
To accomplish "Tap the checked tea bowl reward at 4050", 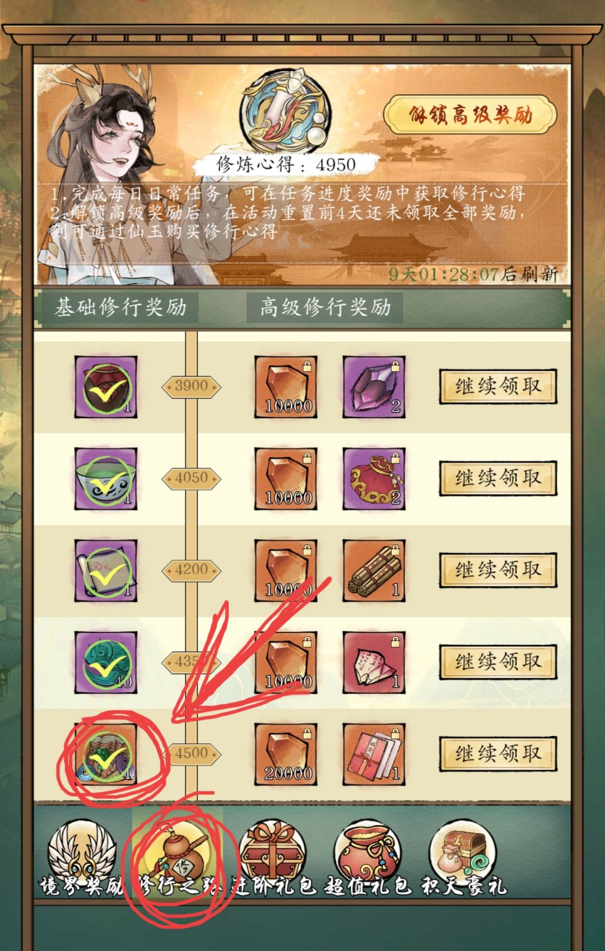I will point(106,478).
